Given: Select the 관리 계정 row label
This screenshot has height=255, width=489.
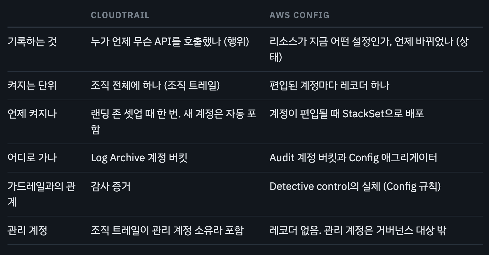Looking at the screenshot, I should click(27, 230).
